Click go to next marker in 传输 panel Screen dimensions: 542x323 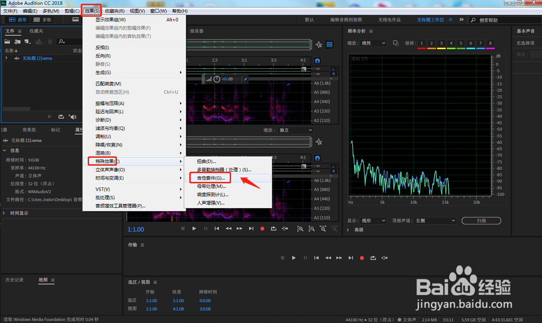[350, 258]
